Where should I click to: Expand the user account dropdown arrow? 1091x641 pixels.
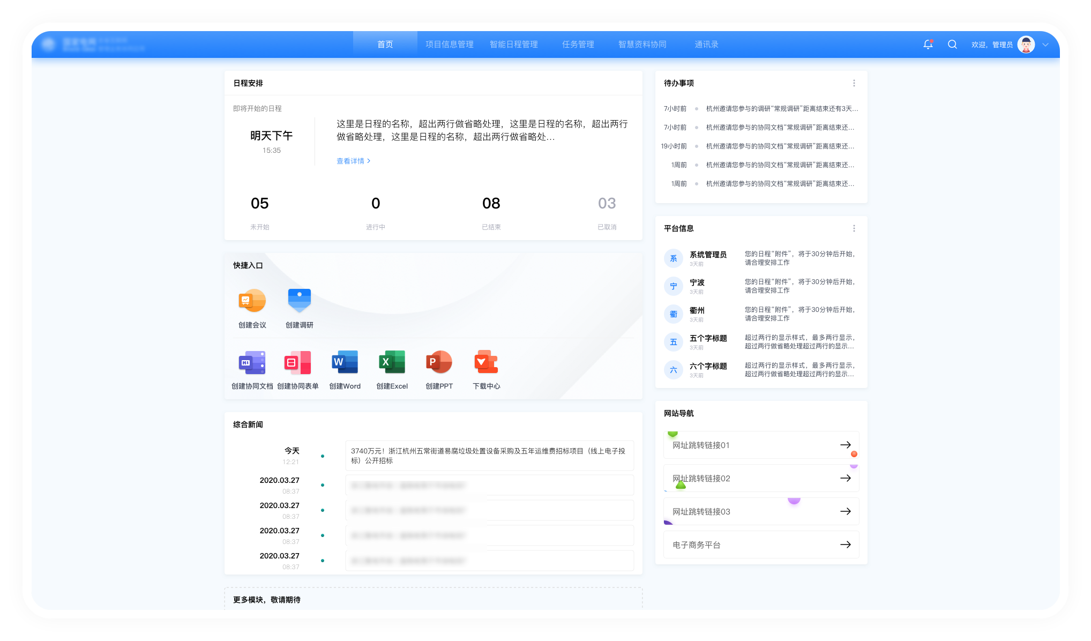pos(1045,45)
